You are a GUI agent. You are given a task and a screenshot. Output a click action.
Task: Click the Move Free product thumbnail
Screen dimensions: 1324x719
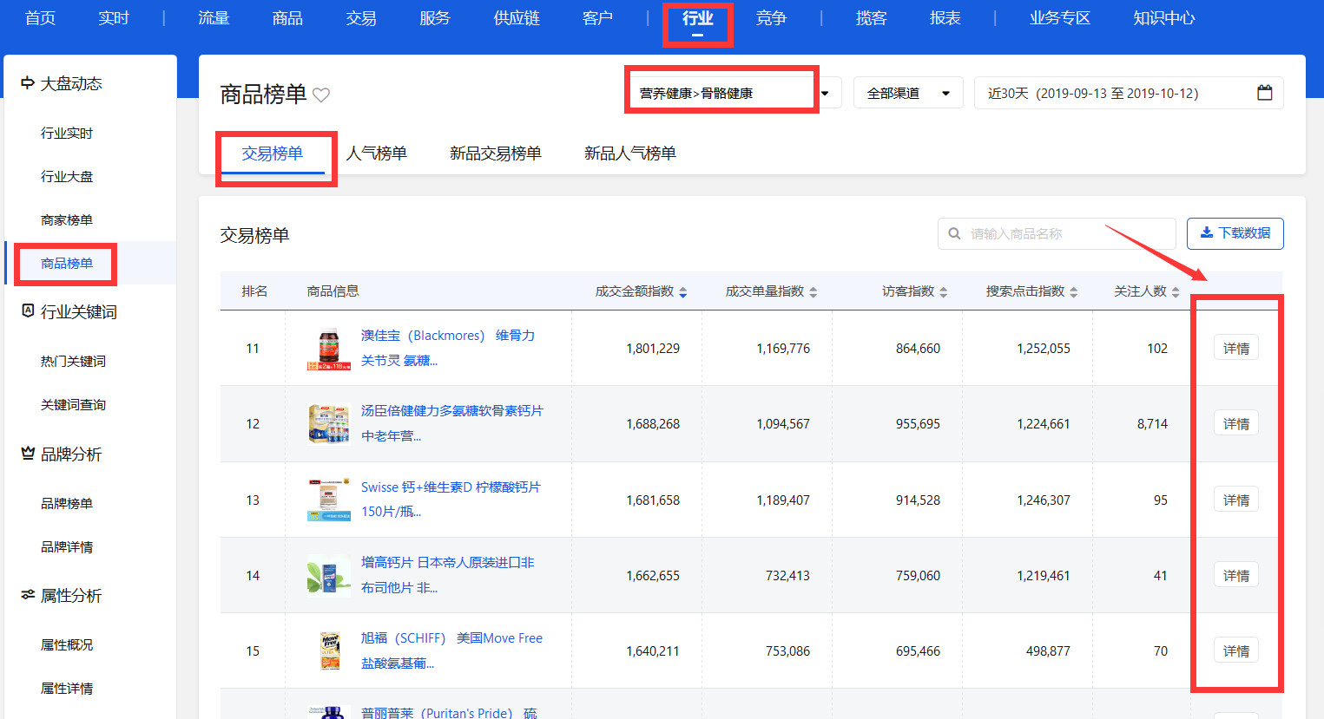coord(329,650)
